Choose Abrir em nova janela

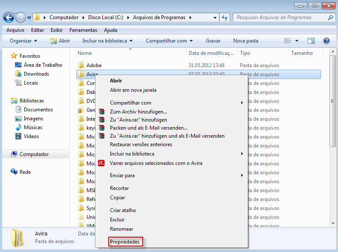pos(133,90)
